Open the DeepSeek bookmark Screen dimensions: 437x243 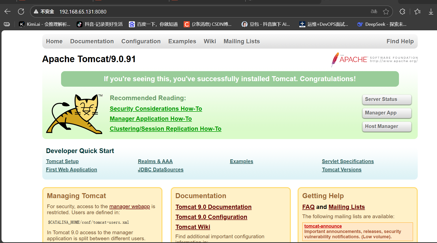coord(382,24)
